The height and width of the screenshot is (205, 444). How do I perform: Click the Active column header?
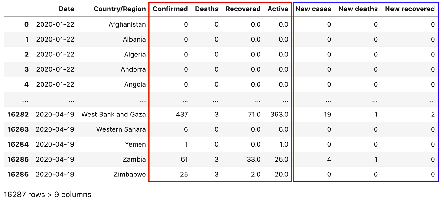point(278,9)
